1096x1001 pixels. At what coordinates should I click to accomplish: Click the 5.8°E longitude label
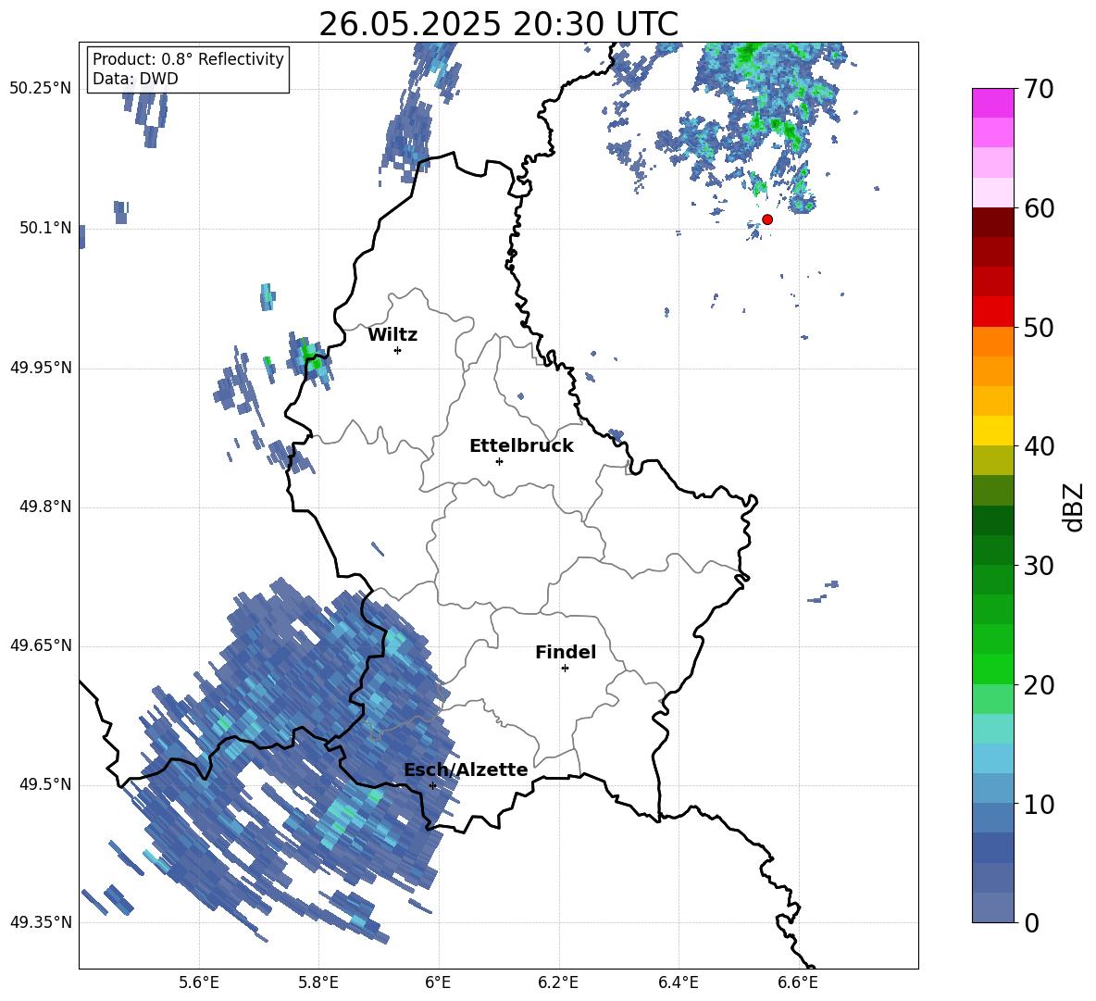tap(318, 982)
